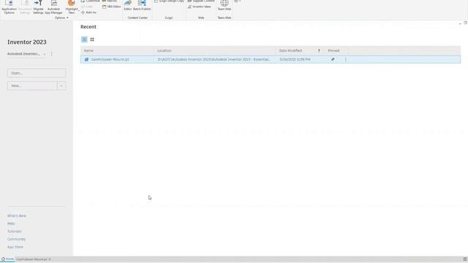Select the CamFollower Mount.ipt file name
The height and width of the screenshot is (263, 468).
coord(110,59)
